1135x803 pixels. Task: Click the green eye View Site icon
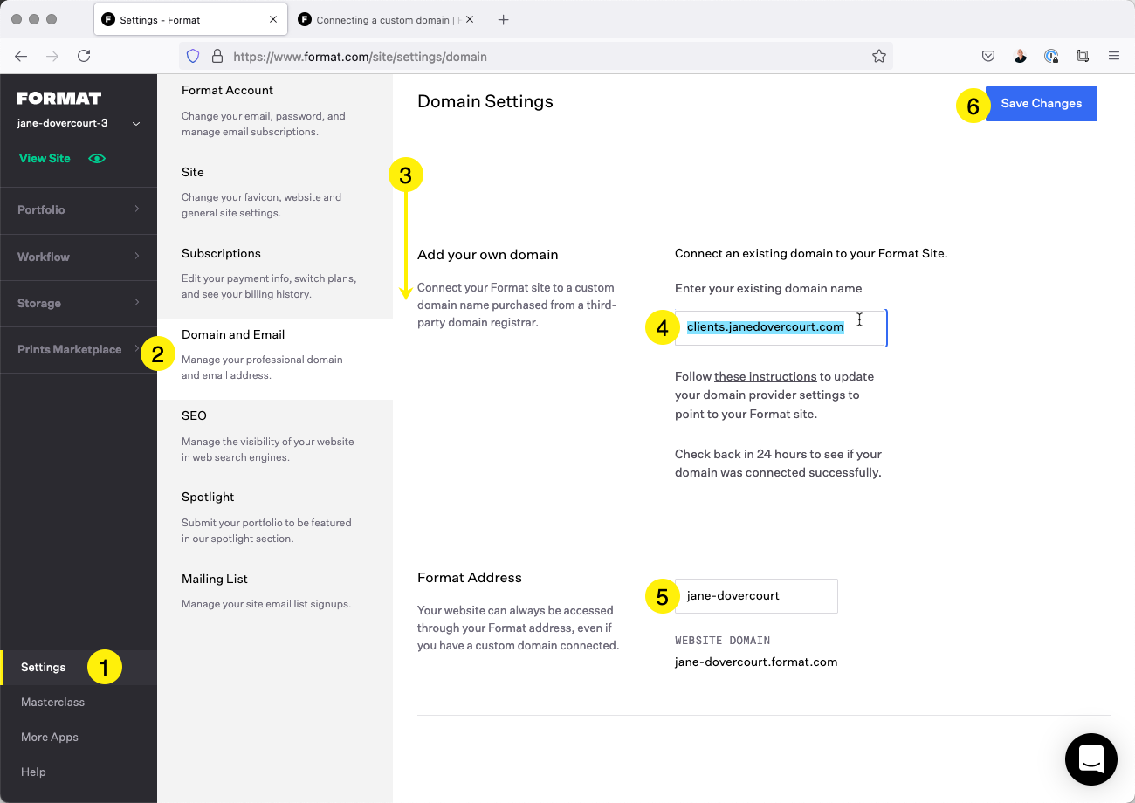coord(97,159)
